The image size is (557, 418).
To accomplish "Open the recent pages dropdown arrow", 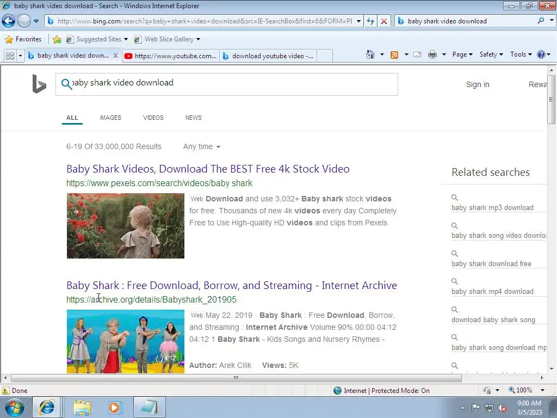I will click(36, 21).
